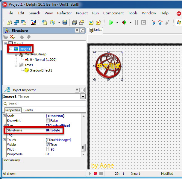Click the Run Until Return icon
The image size is (182, 179).
coord(167,22)
